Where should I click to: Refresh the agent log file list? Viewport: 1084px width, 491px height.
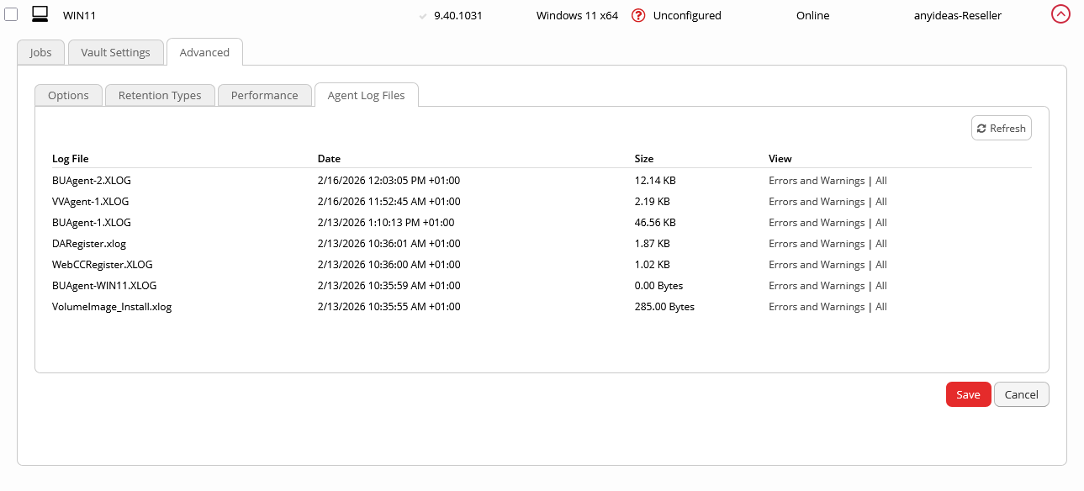[1001, 128]
